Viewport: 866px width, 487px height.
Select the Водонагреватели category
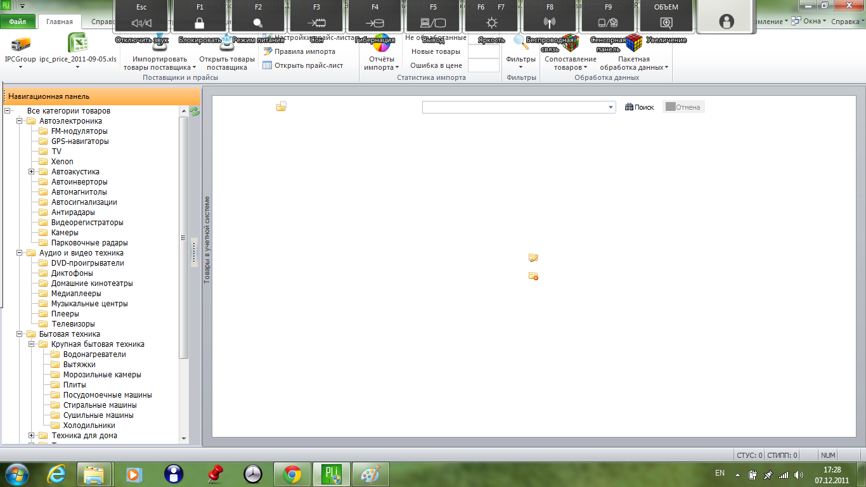click(x=94, y=354)
